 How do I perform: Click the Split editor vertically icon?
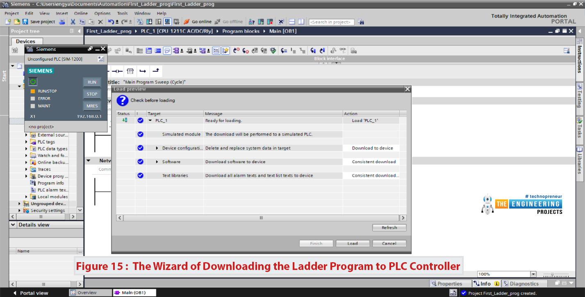pos(301,22)
